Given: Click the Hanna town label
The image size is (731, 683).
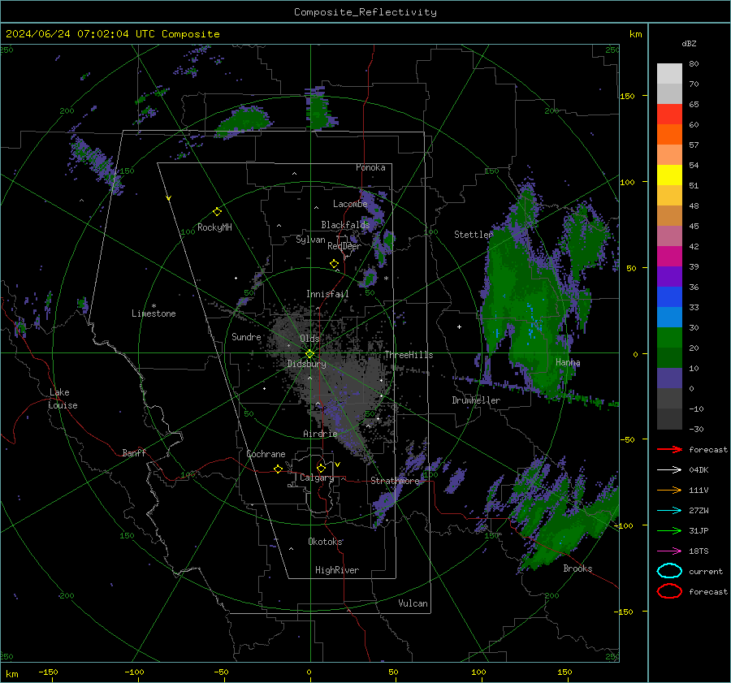Looking at the screenshot, I should point(568,362).
